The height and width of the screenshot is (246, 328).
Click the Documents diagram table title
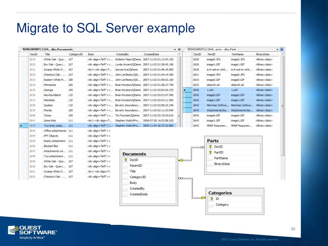pyautogui.click(x=134, y=154)
